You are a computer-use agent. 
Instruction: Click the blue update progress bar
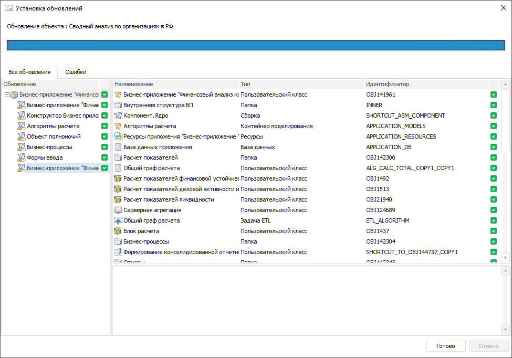tap(256, 45)
